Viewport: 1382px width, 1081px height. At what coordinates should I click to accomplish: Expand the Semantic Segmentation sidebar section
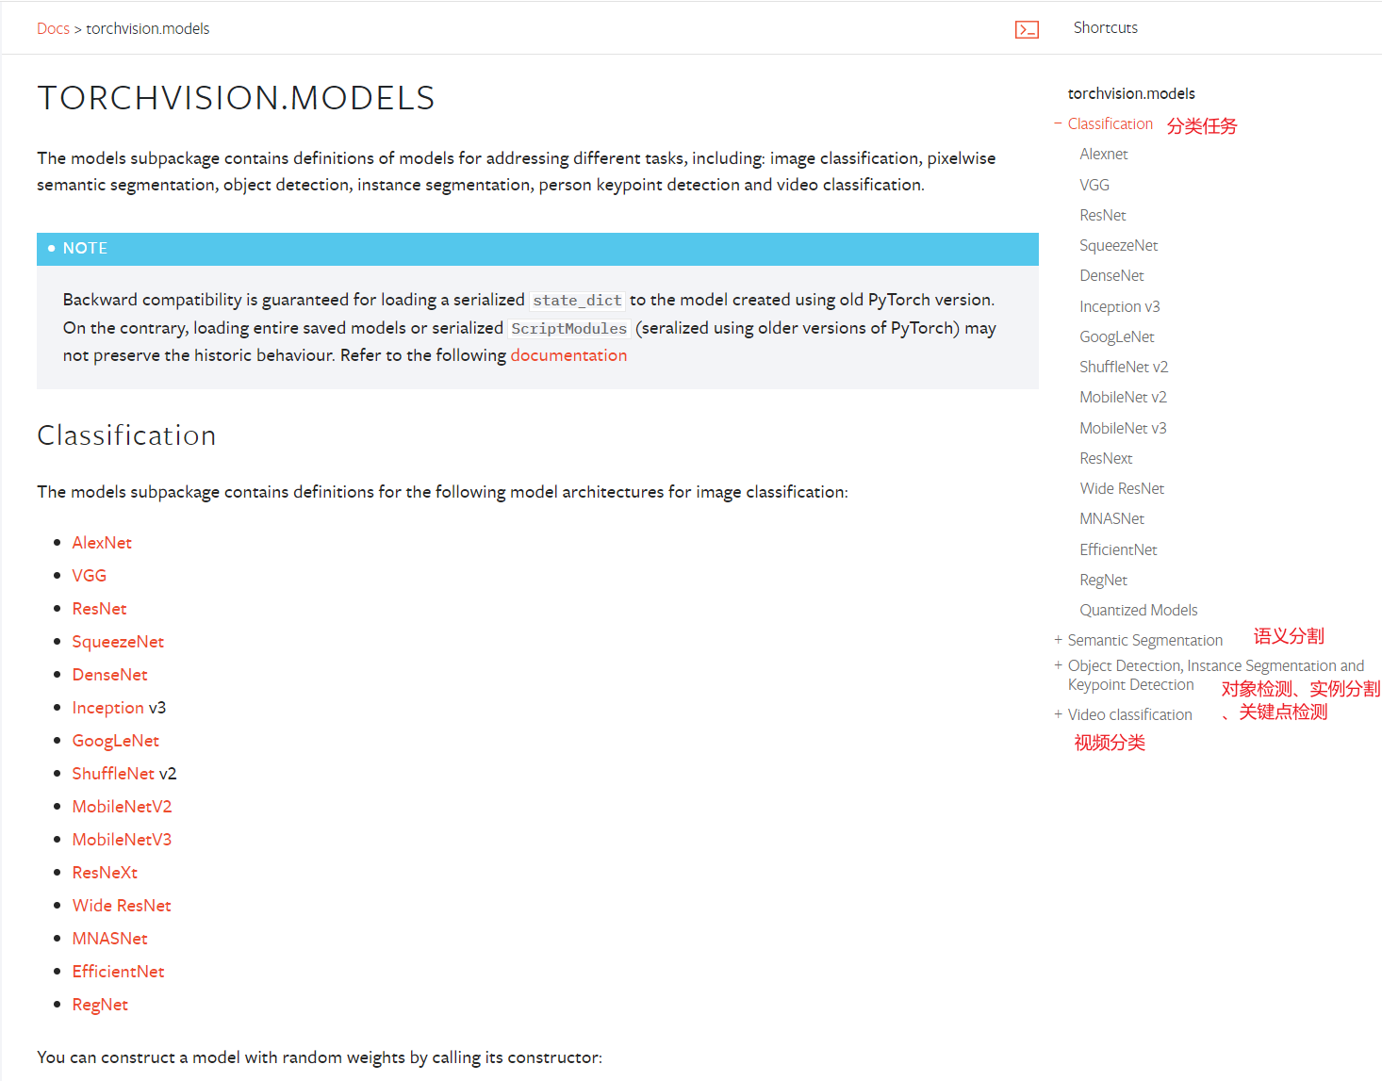[1058, 640]
